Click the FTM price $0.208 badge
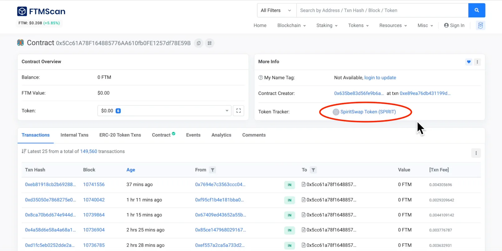Screen dimensions: 502x251 click(39, 23)
